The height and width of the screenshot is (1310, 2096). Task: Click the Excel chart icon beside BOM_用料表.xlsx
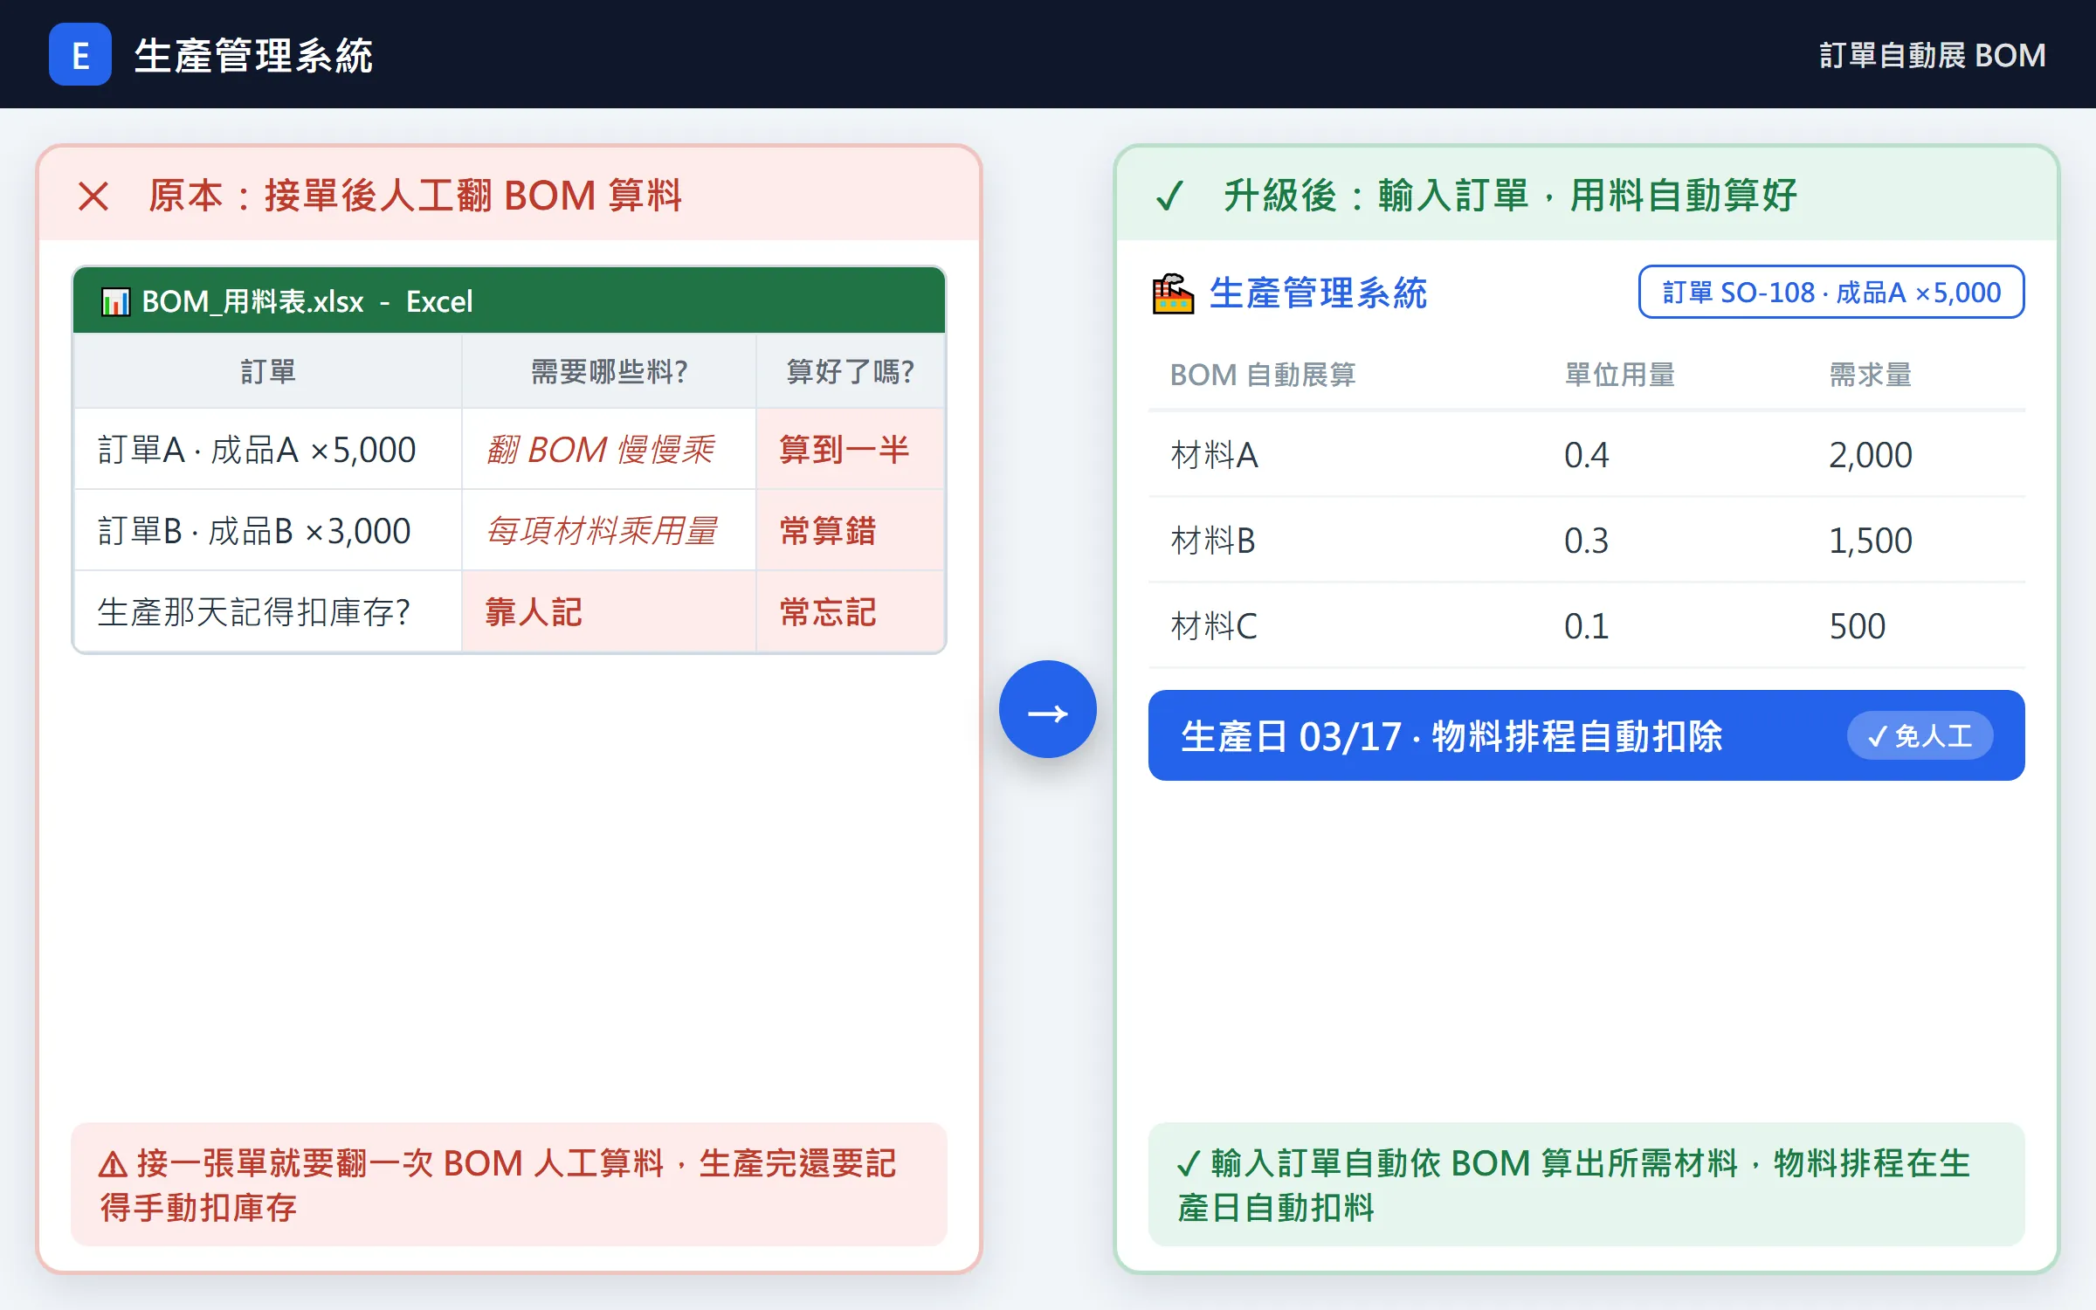[x=115, y=302]
